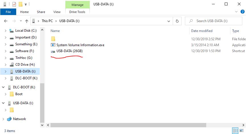
Task: Select Software (F:) drive
Action: tap(25, 51)
